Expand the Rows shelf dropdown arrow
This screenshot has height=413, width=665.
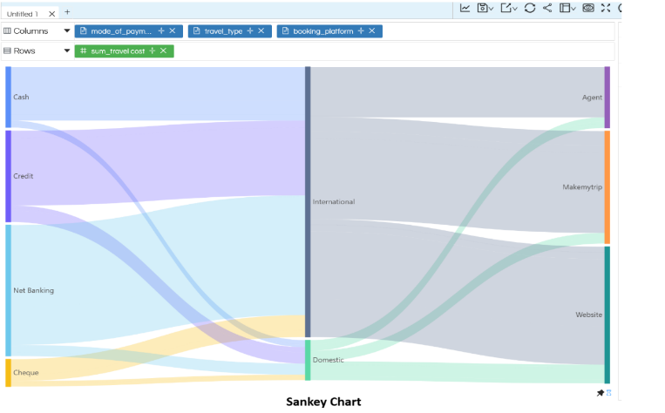67,51
